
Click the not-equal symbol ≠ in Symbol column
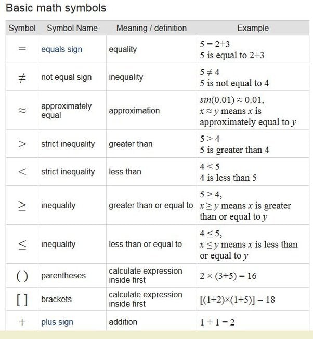click(22, 78)
